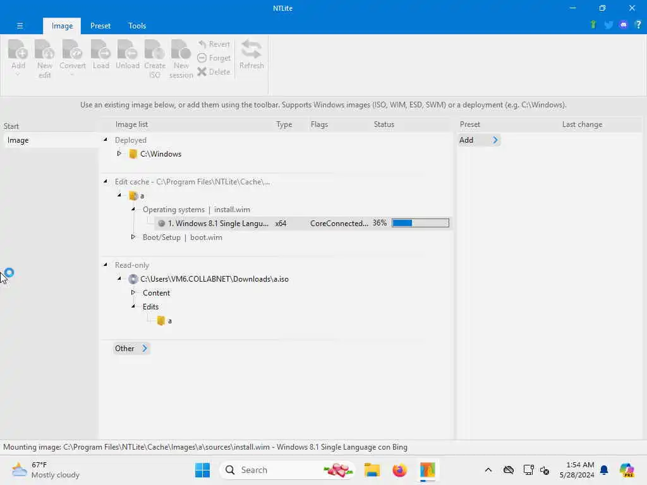Click the taskbar Search box
The width and height of the screenshot is (647, 485).
click(x=287, y=470)
